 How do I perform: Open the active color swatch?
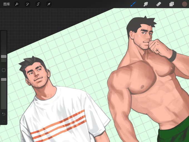(185, 4)
